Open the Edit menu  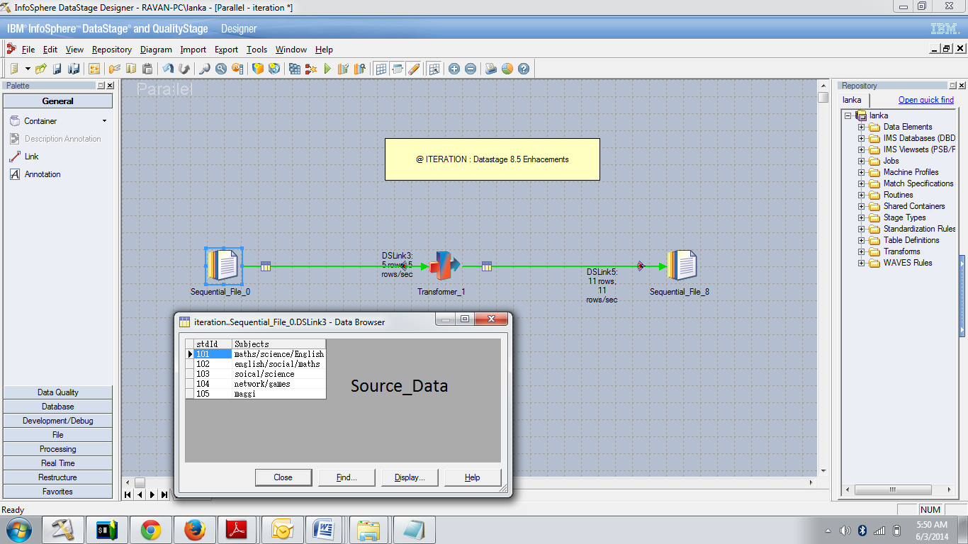(50, 50)
